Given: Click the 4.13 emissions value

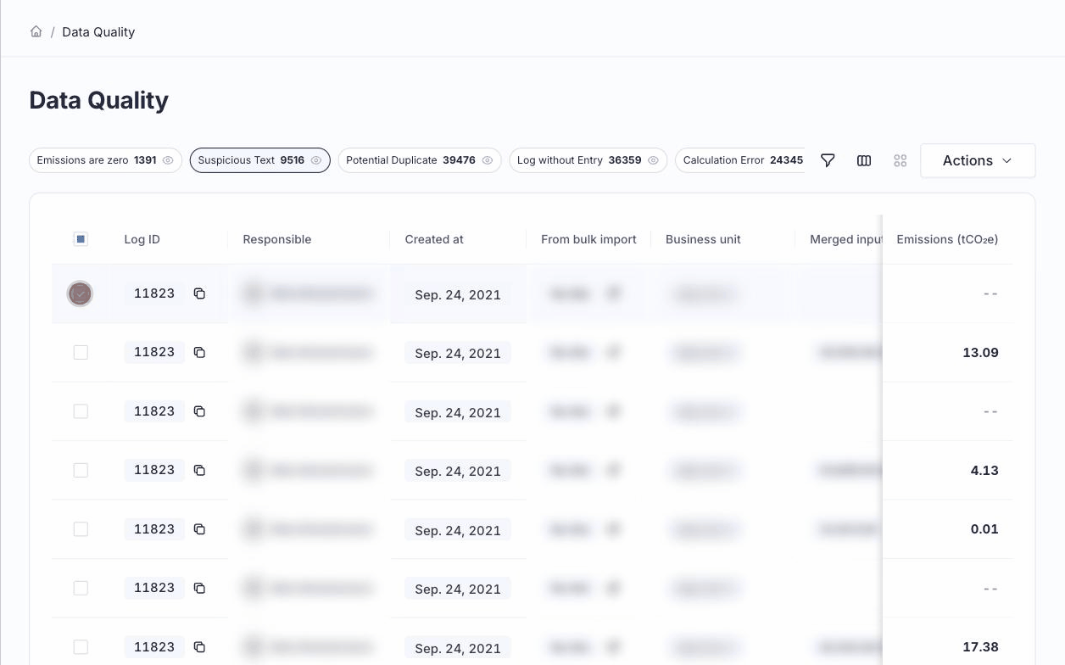Looking at the screenshot, I should (984, 470).
